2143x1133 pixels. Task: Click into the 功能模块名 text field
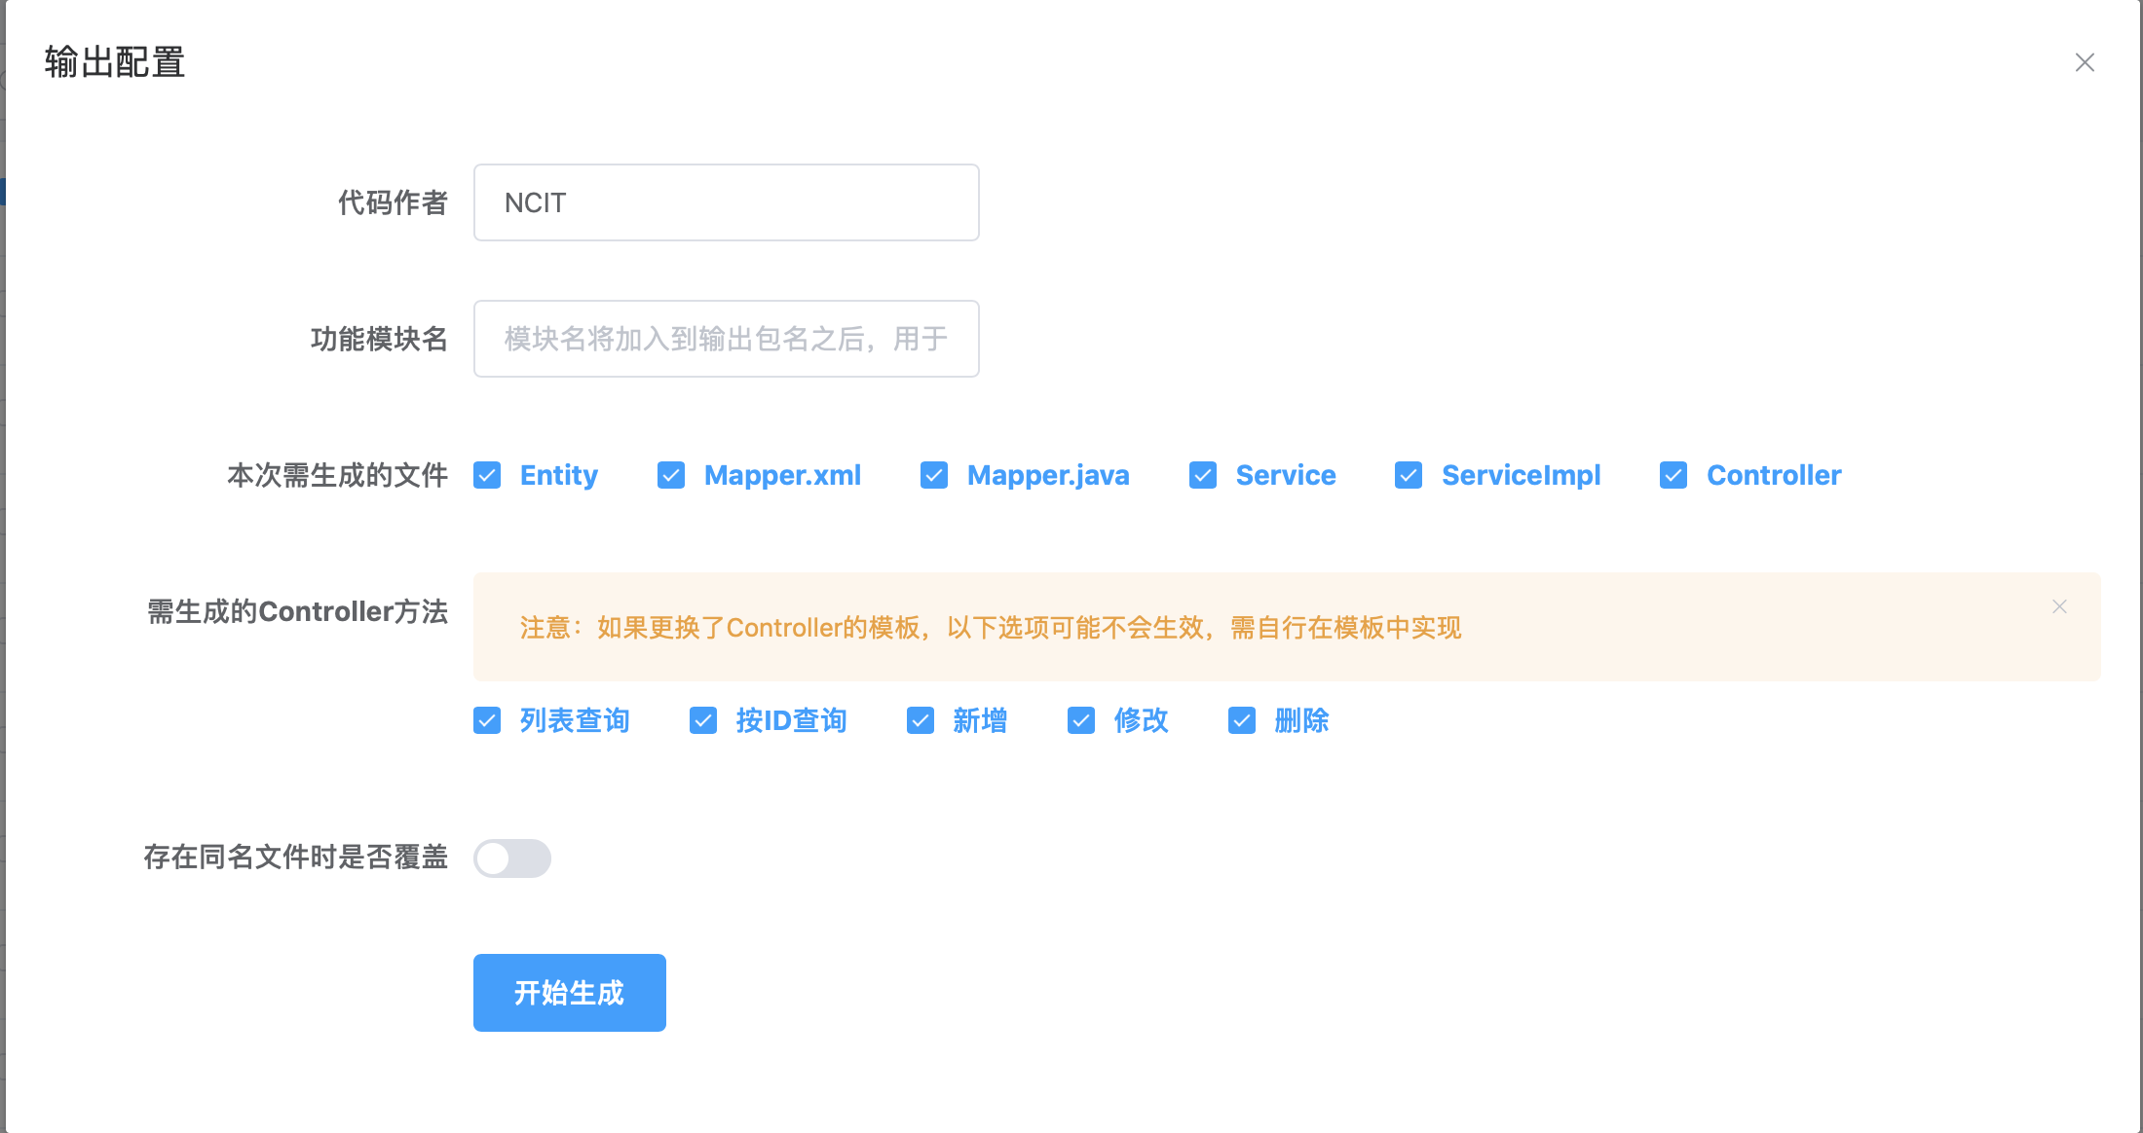(x=726, y=339)
